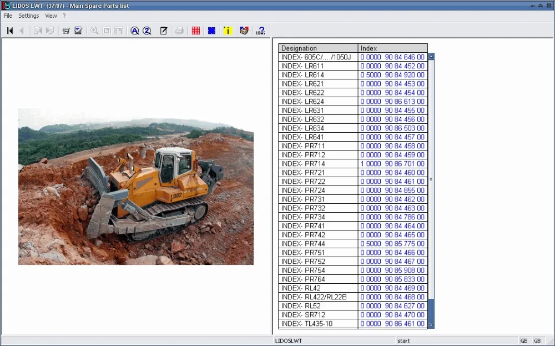
Task: Open the shopping cart tool
Action: 66,31
